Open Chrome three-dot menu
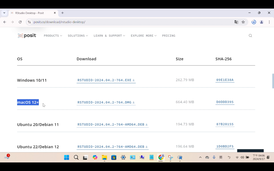The width and height of the screenshot is (274, 171). (269, 22)
